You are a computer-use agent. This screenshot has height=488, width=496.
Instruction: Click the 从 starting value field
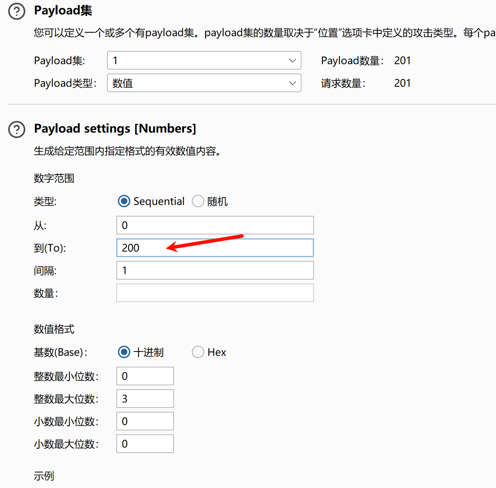[x=215, y=225]
